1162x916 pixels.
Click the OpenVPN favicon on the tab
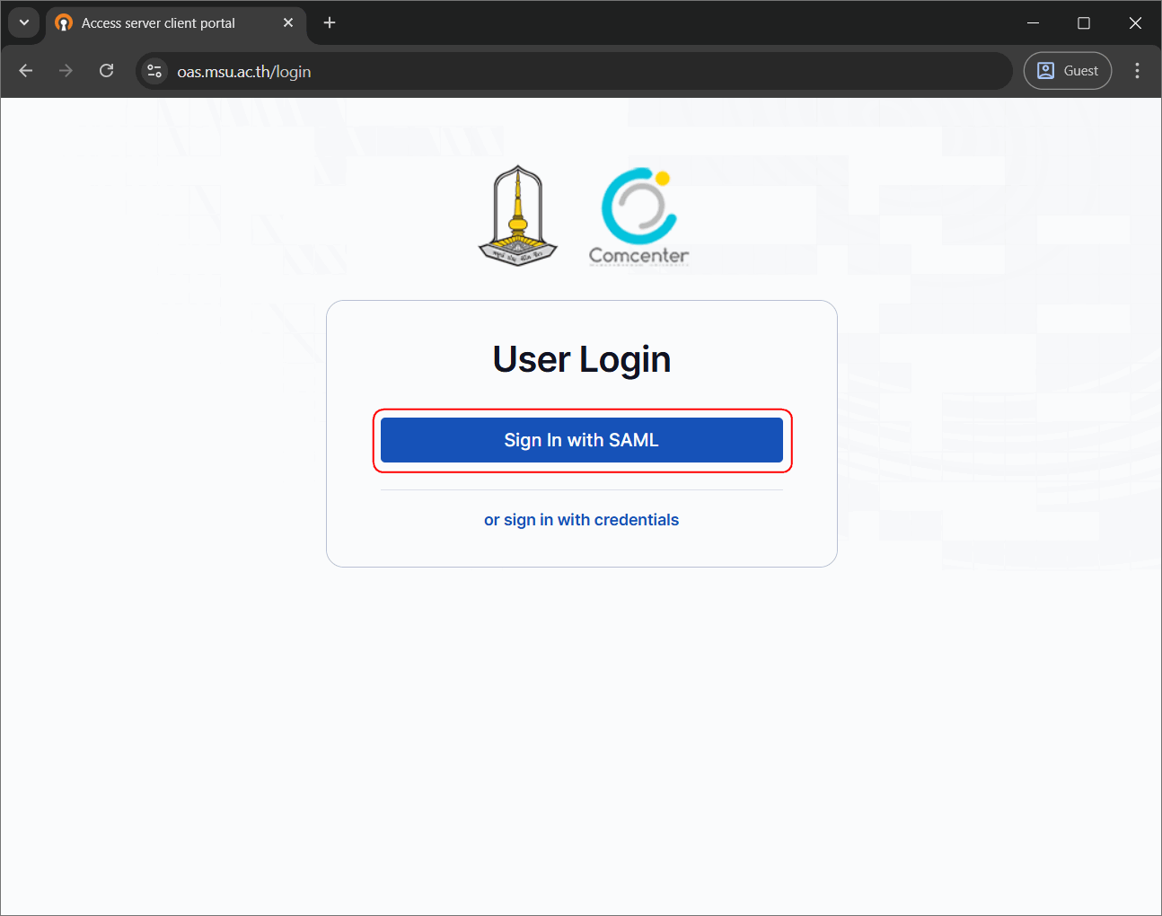tap(64, 23)
